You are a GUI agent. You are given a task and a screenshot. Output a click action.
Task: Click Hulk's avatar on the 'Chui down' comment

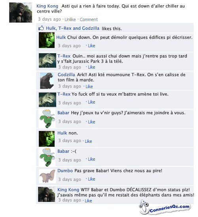(x=47, y=40)
